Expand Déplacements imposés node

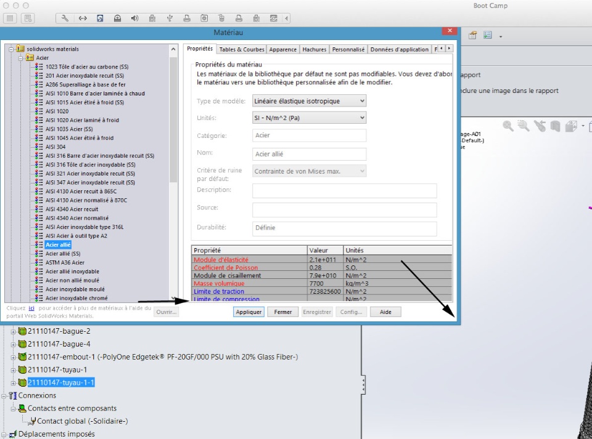pos(4,434)
